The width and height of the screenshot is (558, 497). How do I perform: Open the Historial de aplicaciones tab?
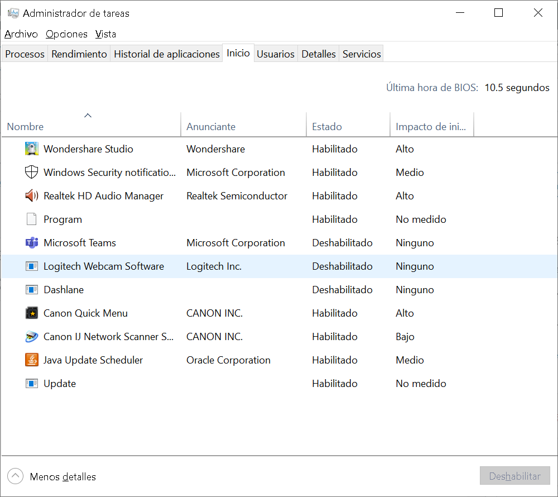(x=166, y=54)
